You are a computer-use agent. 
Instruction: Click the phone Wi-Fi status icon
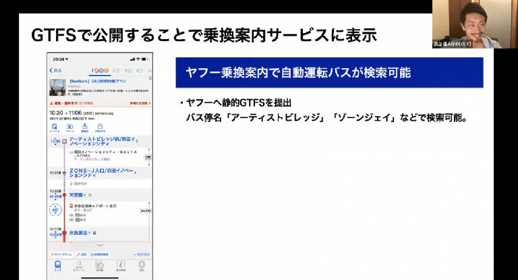(138, 59)
